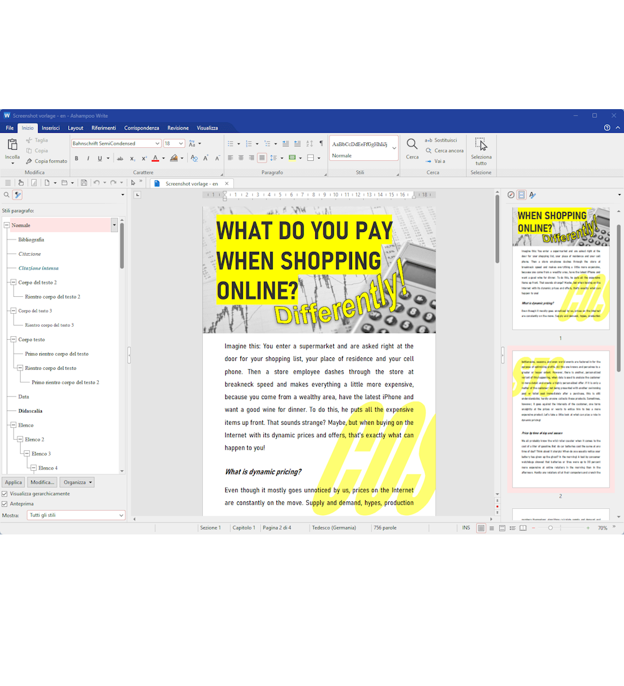Viewport: 624px width, 686px height.
Task: Click the save icon in quick toolbar
Action: tap(83, 183)
